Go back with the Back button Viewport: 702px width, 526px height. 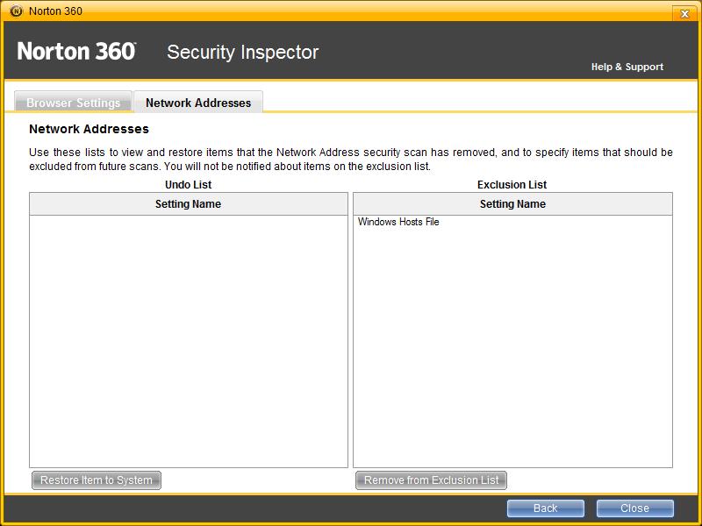click(545, 508)
